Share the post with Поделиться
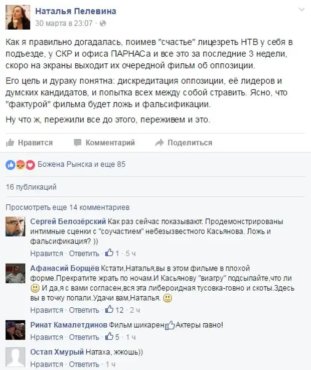The width and height of the screenshot is (311, 370). [184, 143]
